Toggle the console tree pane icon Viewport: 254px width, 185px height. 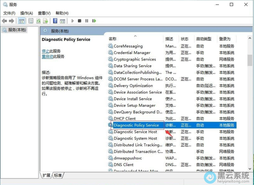[22, 21]
